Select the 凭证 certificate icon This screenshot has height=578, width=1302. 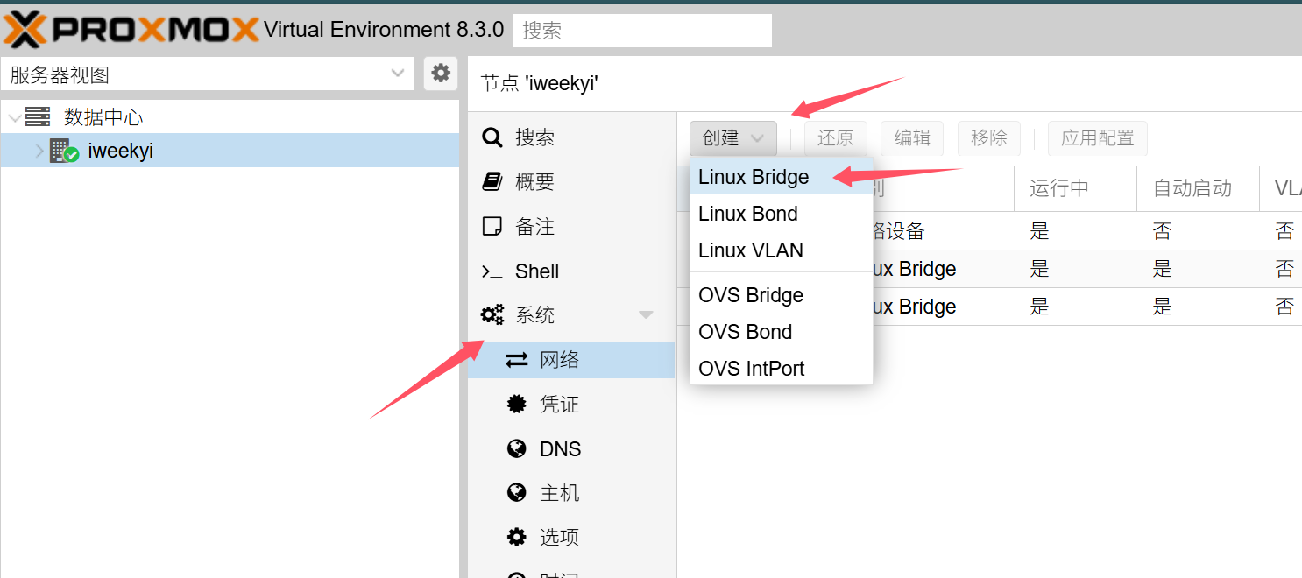coord(517,405)
